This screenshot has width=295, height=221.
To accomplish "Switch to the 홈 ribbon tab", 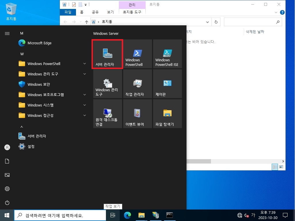I will pos(82,12).
